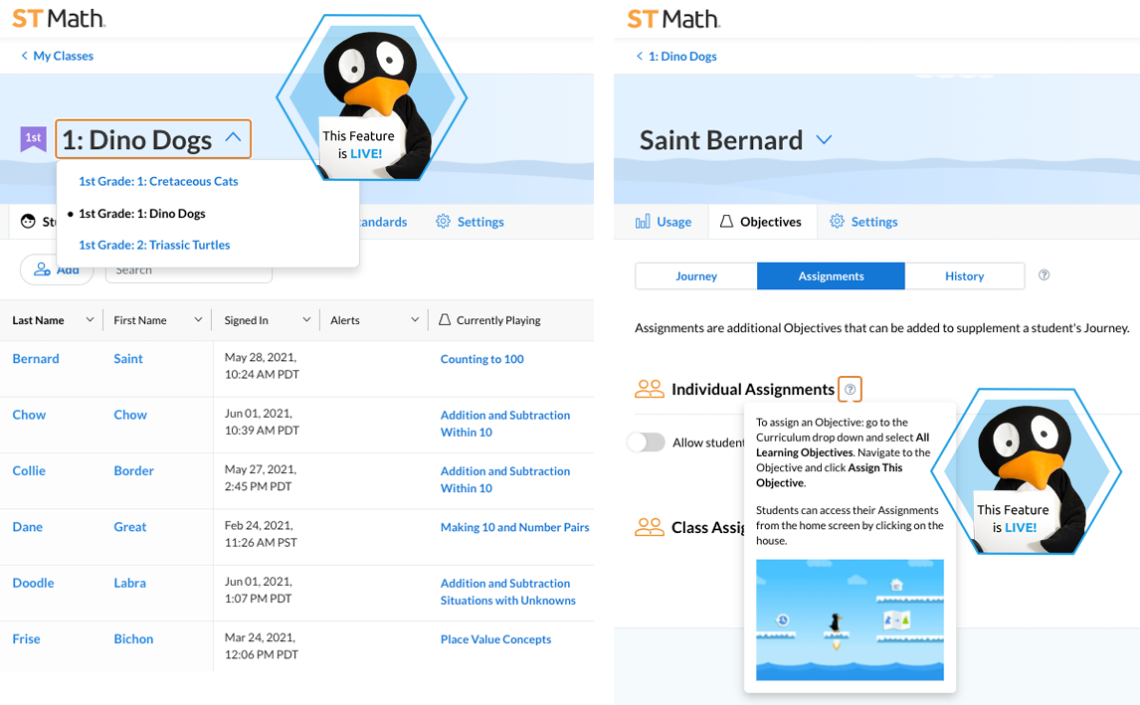The height and width of the screenshot is (705, 1140).
Task: Click the Add student button
Action: [57, 269]
